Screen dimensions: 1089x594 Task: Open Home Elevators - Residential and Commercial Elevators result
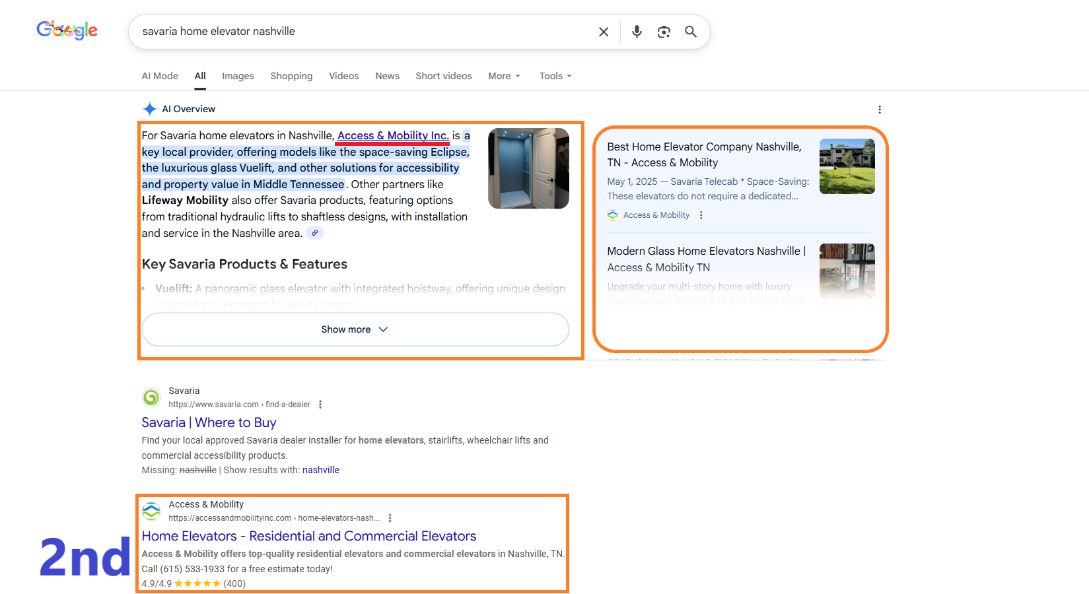309,536
